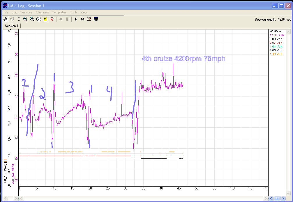Click the grey stop square button
This screenshot has width=293, height=202.
point(67,19)
